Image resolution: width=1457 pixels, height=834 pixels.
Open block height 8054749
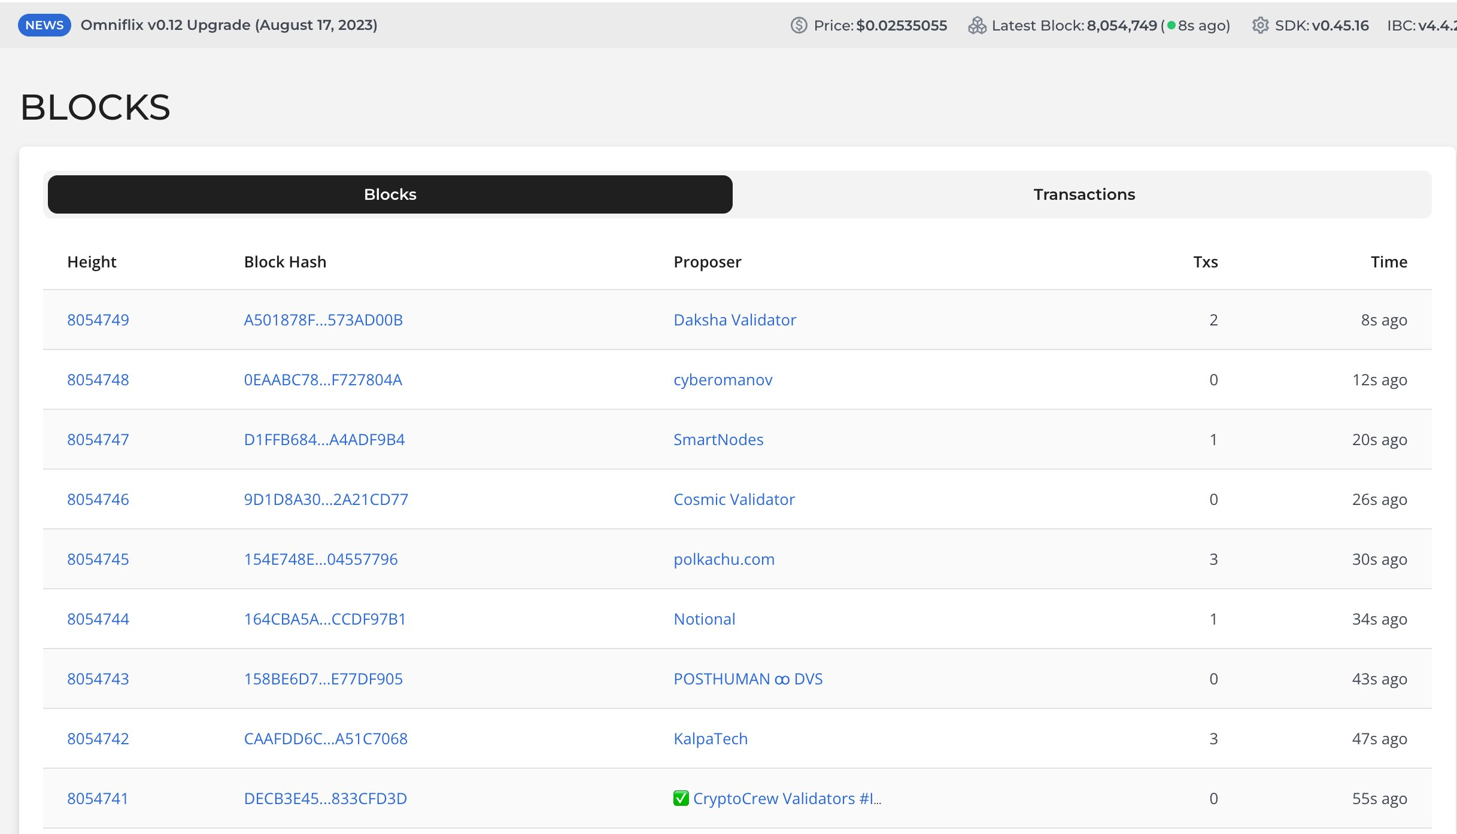point(98,320)
